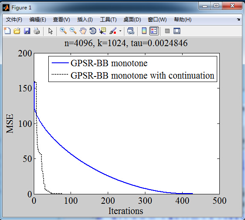The image size is (245, 220).
Task: Open the 插入(I) menu
Action: pyautogui.click(x=85, y=20)
